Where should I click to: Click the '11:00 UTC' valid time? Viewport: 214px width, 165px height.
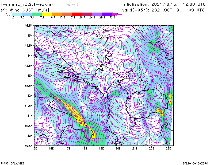pyautogui.click(x=193, y=10)
